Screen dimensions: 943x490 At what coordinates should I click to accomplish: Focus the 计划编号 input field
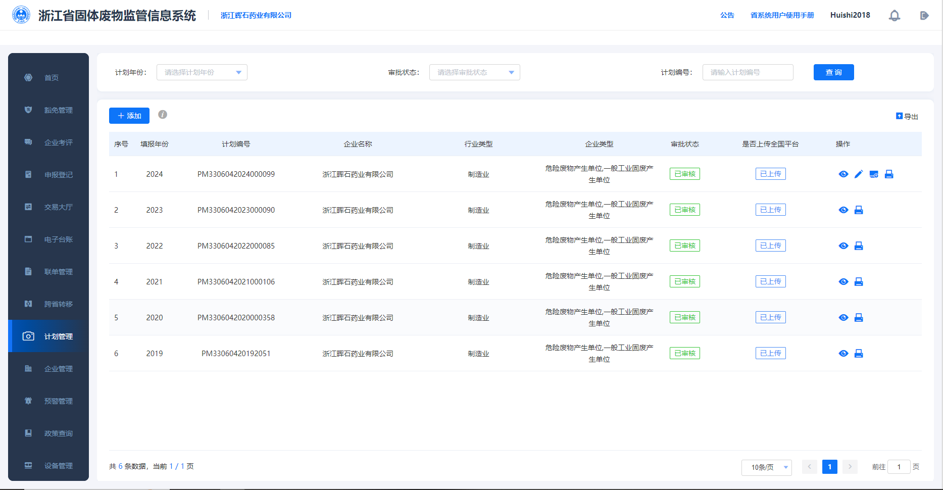pos(748,72)
